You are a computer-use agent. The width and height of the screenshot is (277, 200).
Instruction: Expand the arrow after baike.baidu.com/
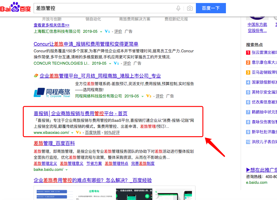click(x=66, y=170)
